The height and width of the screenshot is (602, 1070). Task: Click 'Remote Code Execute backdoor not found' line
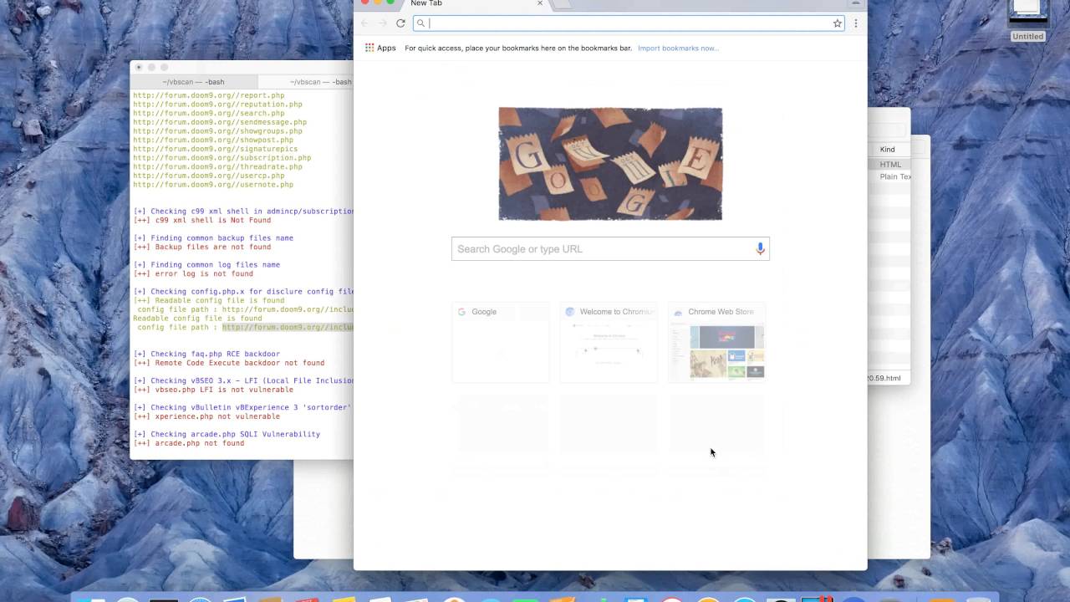coord(229,363)
